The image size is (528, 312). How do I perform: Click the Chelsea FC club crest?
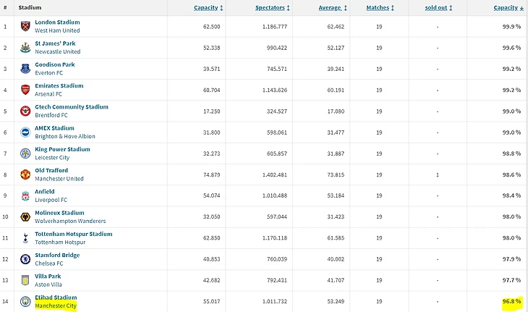pos(25,259)
